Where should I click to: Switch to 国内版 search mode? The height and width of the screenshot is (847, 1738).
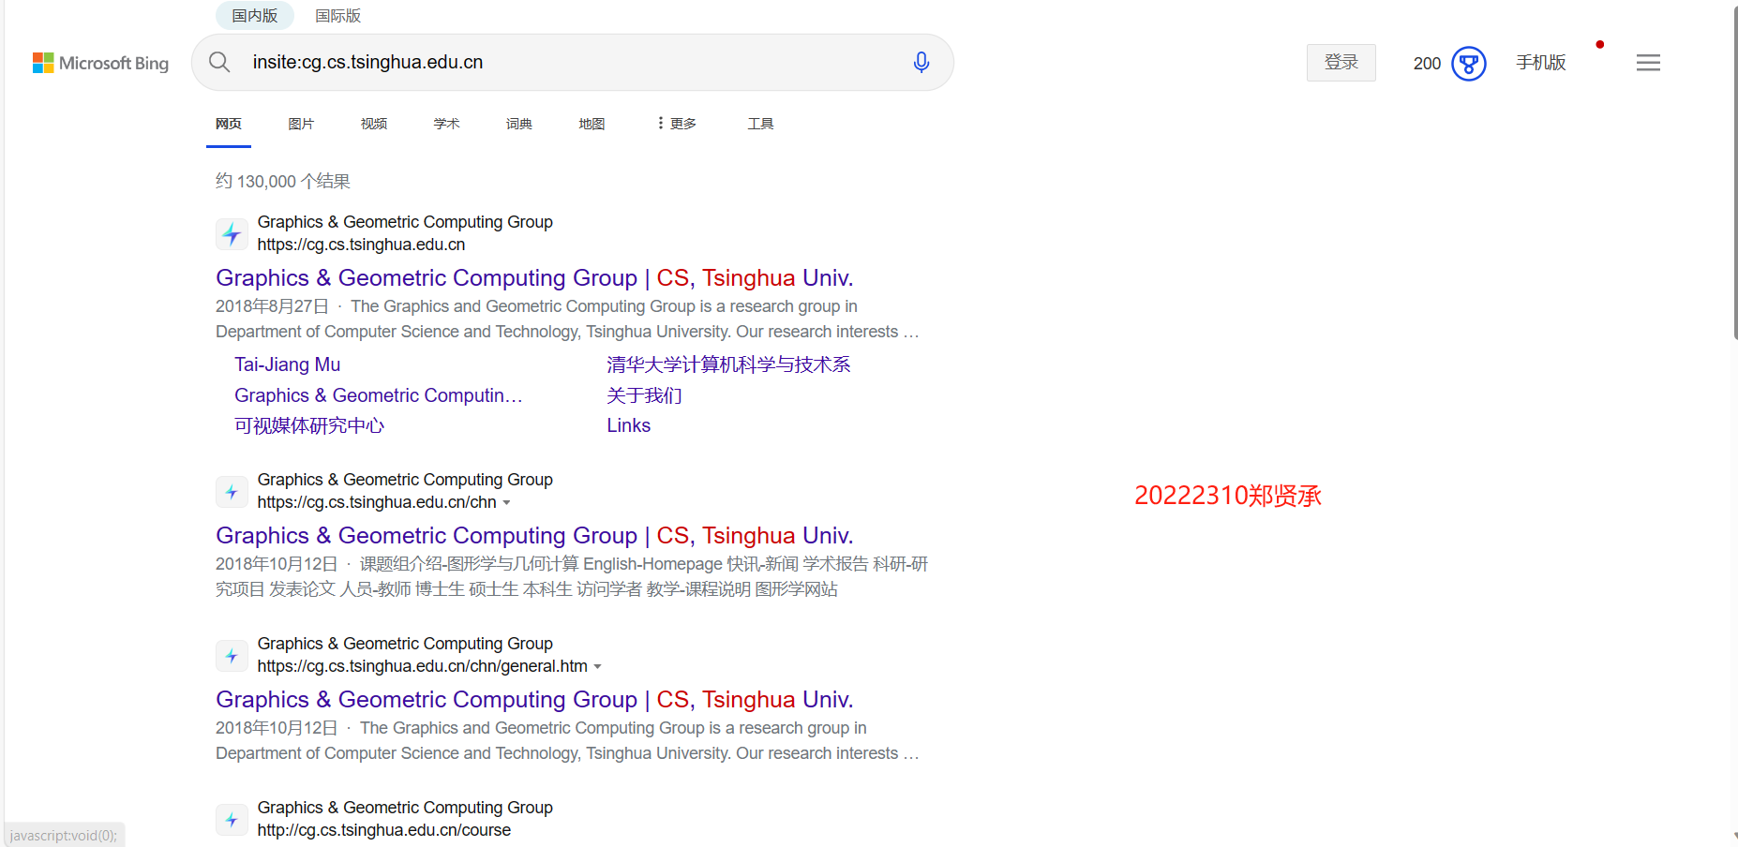click(x=255, y=15)
